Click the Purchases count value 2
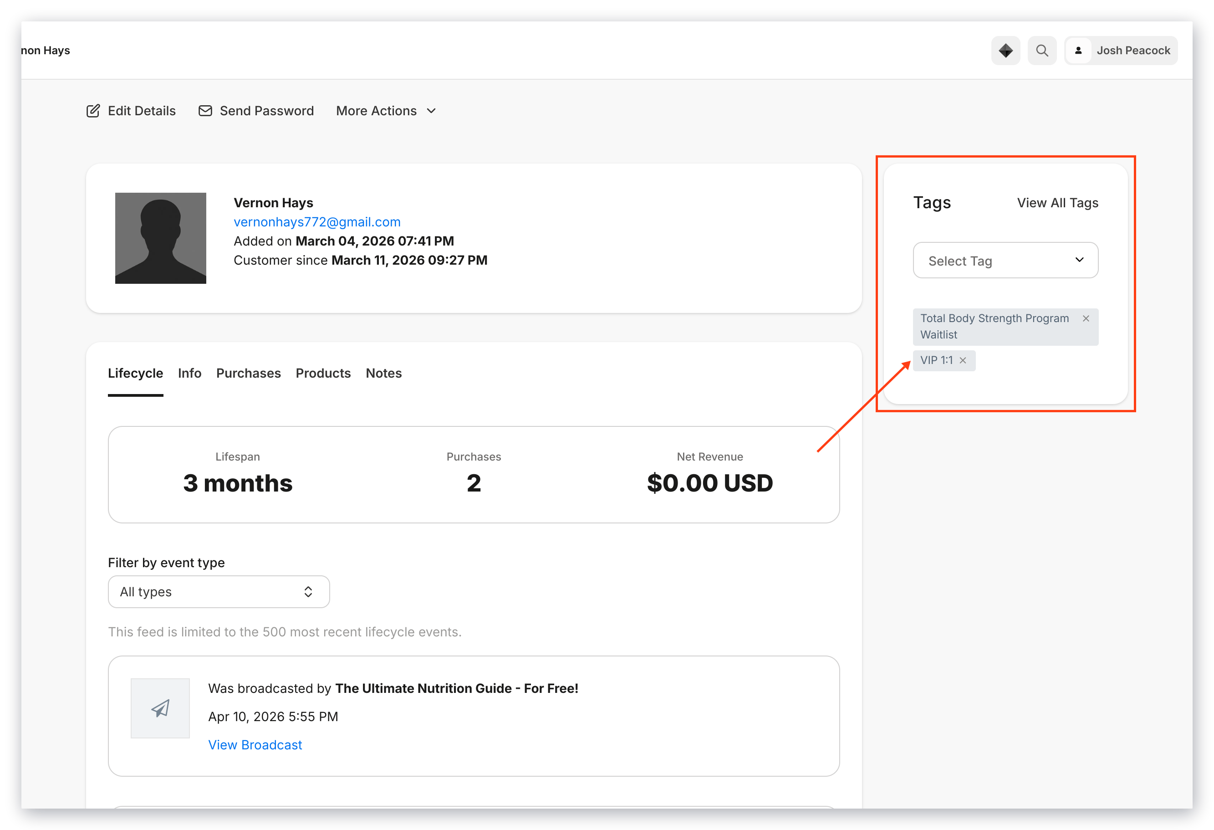 coord(474,483)
